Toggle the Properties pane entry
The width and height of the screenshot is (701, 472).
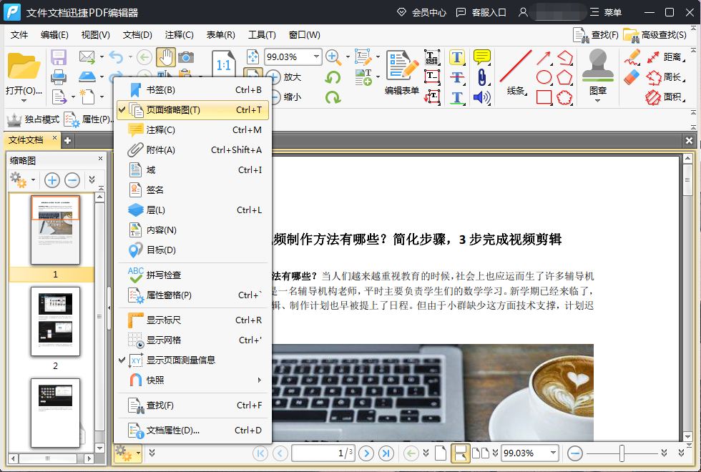pos(192,295)
